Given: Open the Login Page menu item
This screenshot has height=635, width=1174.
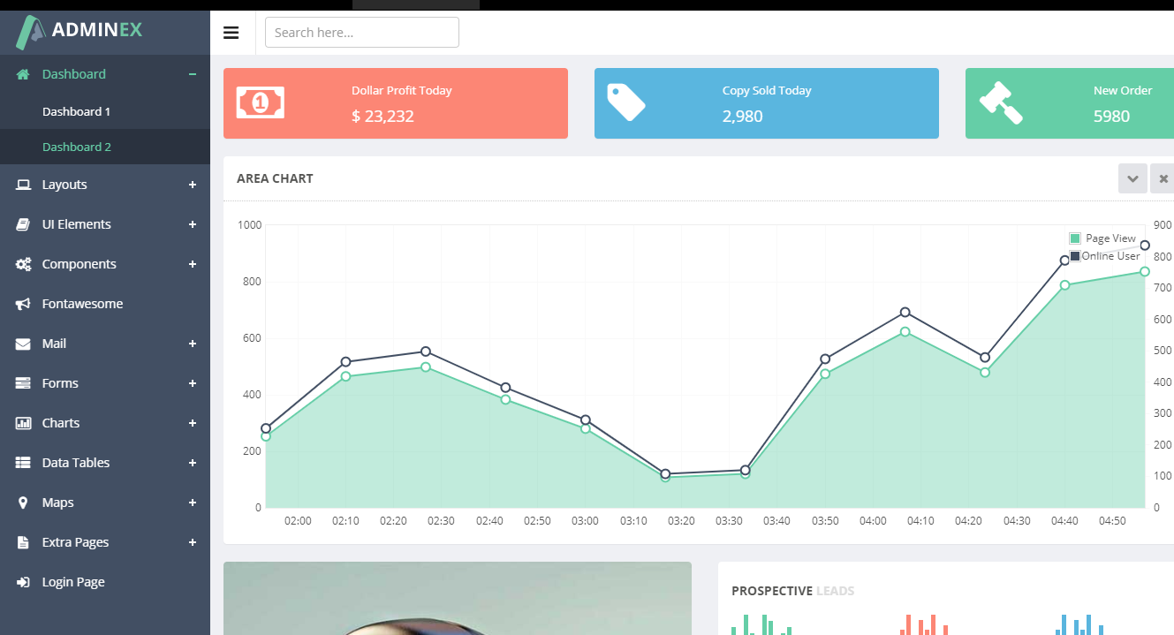Looking at the screenshot, I should (105, 582).
